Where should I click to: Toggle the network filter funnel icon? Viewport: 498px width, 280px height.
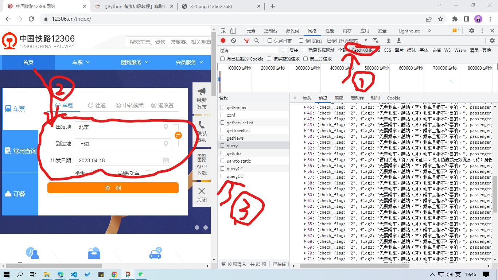[x=247, y=40]
